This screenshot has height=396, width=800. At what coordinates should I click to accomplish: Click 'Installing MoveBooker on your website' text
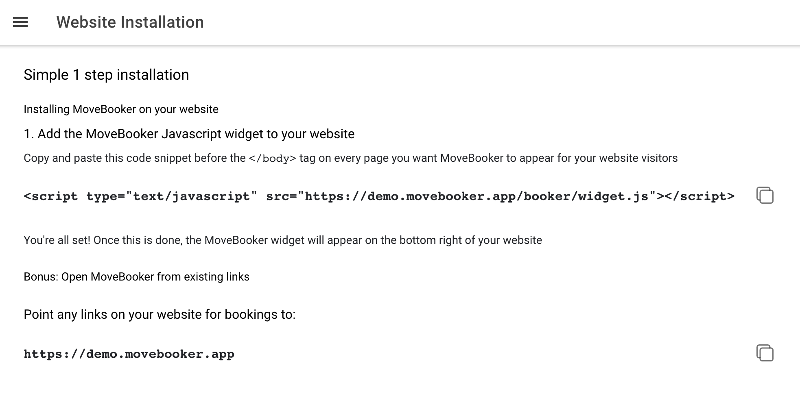(121, 109)
